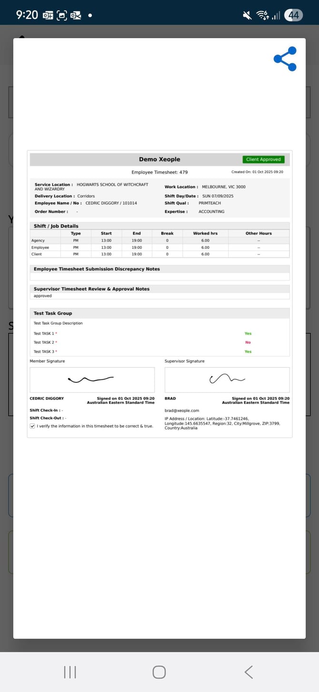Screen dimensions: 319x692
Task: Tap the Supervisor Signature box
Action: click(227, 380)
